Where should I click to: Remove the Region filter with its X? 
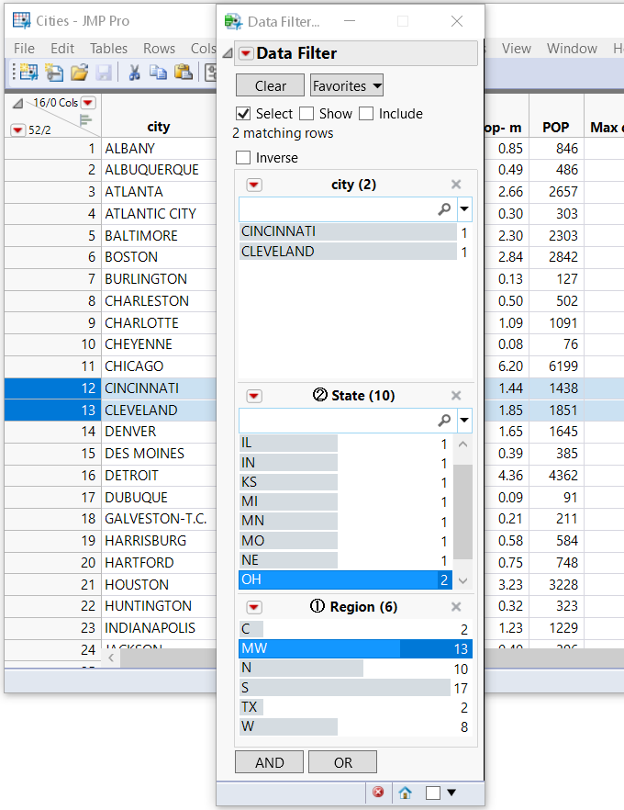[x=456, y=607]
